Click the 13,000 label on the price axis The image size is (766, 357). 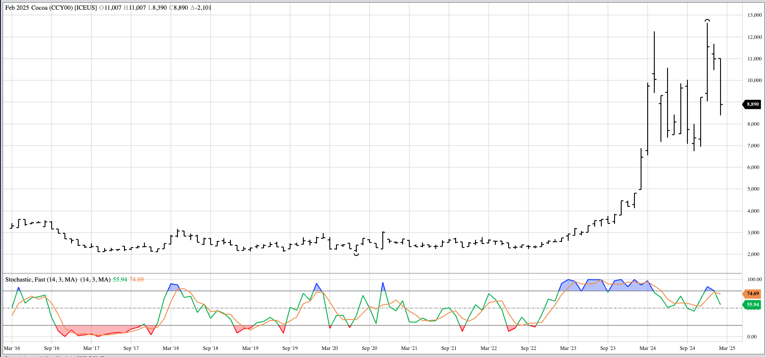click(x=754, y=15)
